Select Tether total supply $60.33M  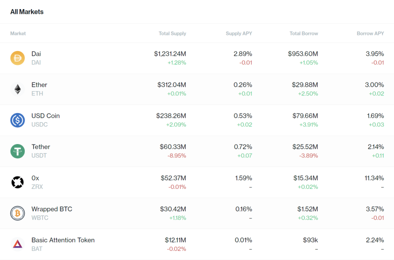coord(173,147)
